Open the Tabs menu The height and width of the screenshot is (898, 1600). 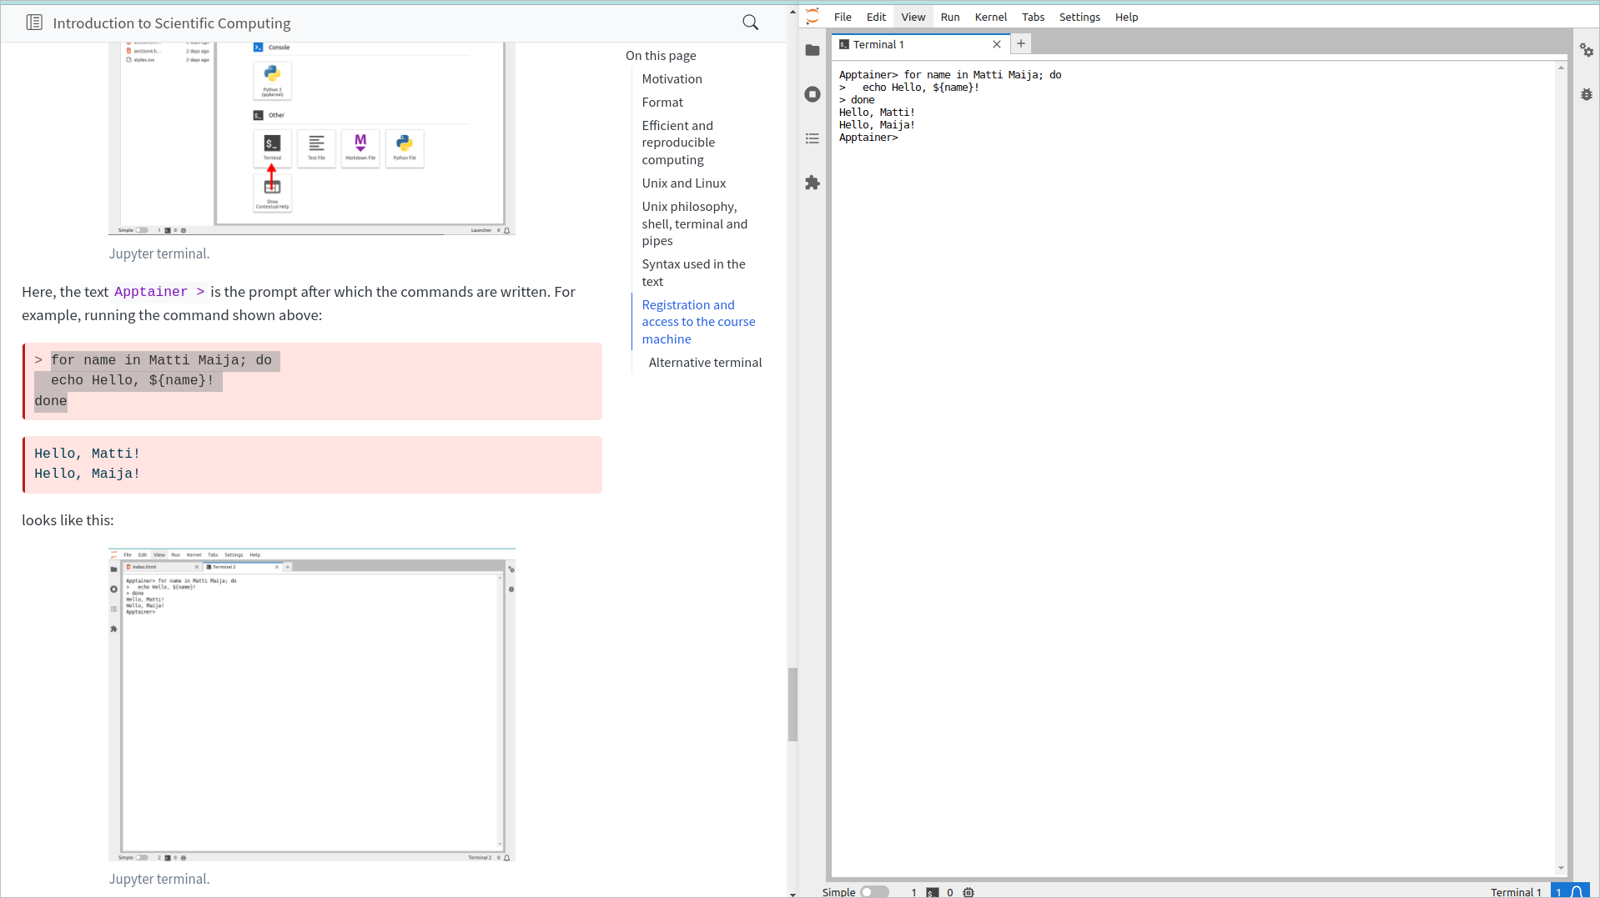tap(1034, 17)
